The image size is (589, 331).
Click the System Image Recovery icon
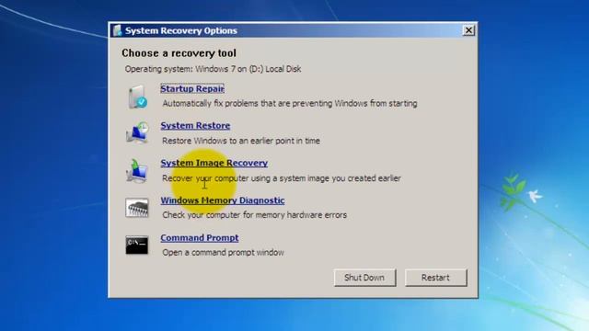tap(137, 170)
